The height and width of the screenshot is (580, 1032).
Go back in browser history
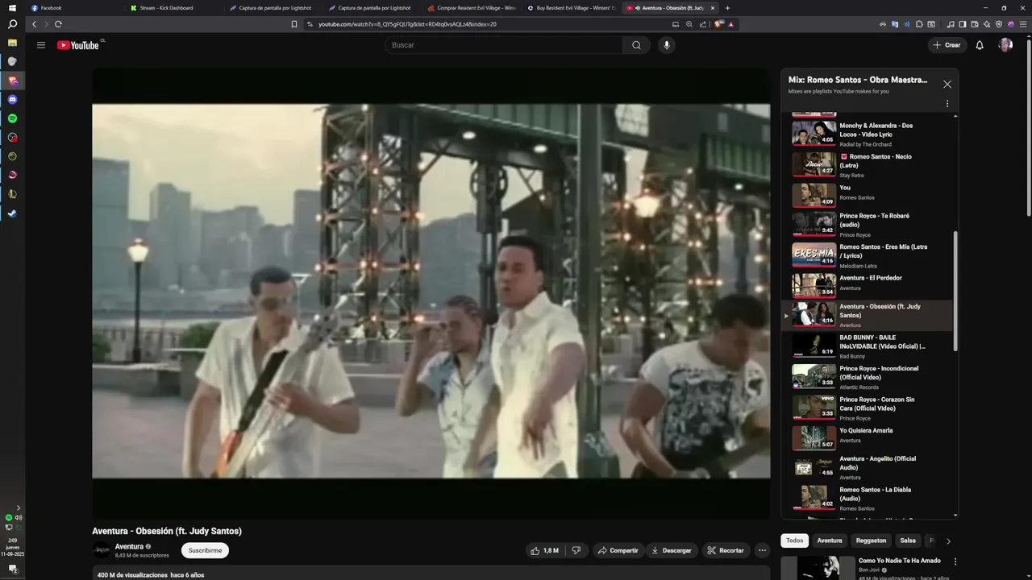pos(34,24)
